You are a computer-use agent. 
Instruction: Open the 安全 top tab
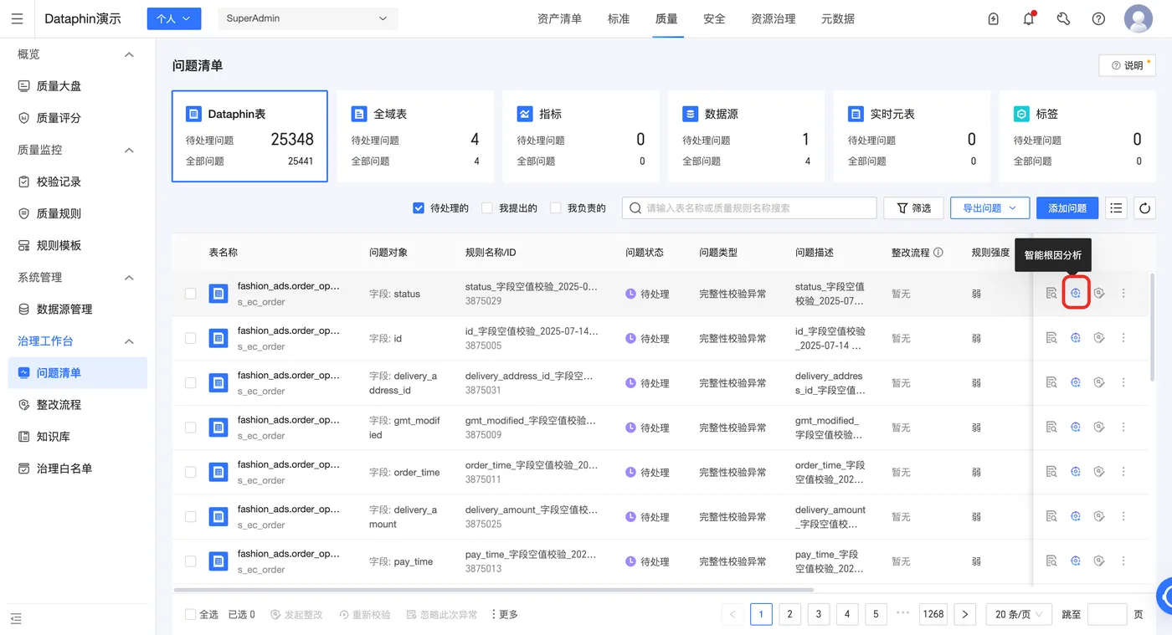[x=714, y=18]
